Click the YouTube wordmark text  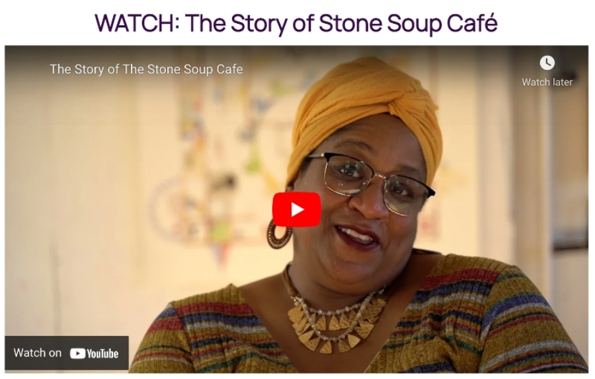pyautogui.click(x=102, y=354)
